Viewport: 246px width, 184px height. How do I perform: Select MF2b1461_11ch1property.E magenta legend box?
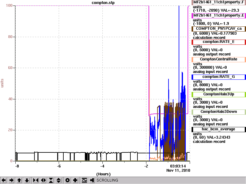[x=219, y=16]
